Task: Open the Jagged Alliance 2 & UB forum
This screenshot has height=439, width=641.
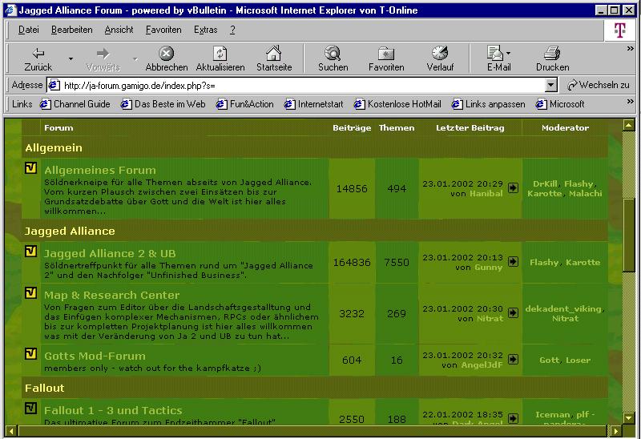Action: (x=110, y=253)
